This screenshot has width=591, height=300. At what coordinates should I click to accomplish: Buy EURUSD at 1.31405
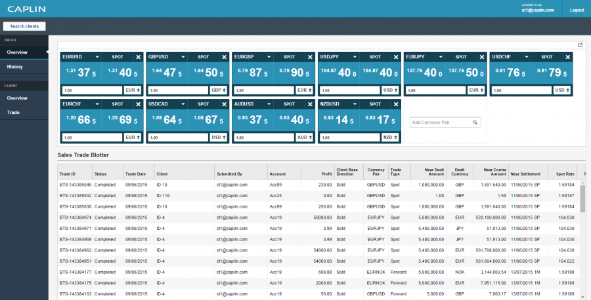pyautogui.click(x=123, y=73)
